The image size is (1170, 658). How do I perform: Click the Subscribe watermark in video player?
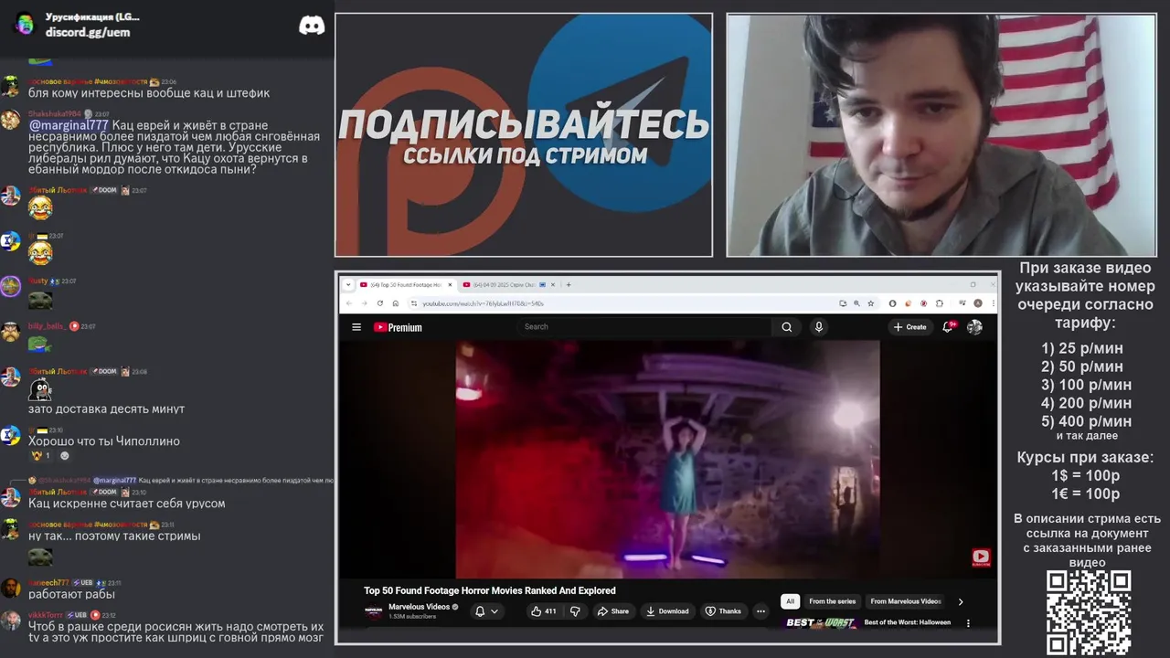click(981, 557)
